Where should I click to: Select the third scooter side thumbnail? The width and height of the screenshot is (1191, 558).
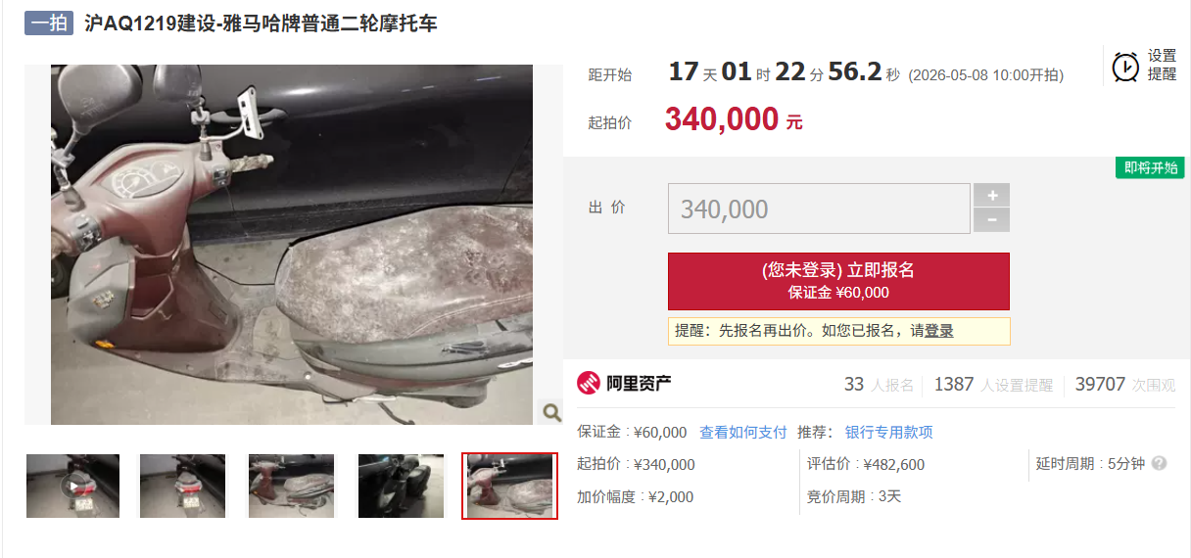(291, 486)
